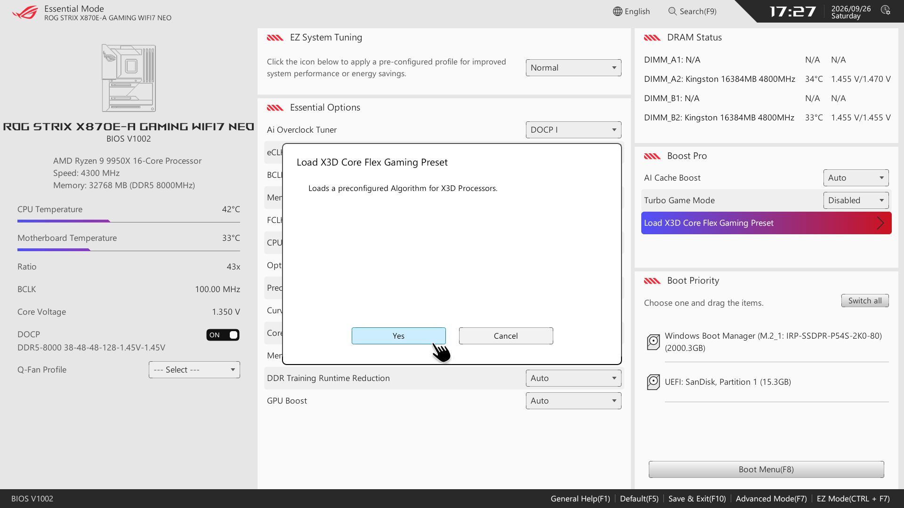Switch to EZ Mode(CTRL + F7)
Image resolution: width=904 pixels, height=508 pixels.
853,499
